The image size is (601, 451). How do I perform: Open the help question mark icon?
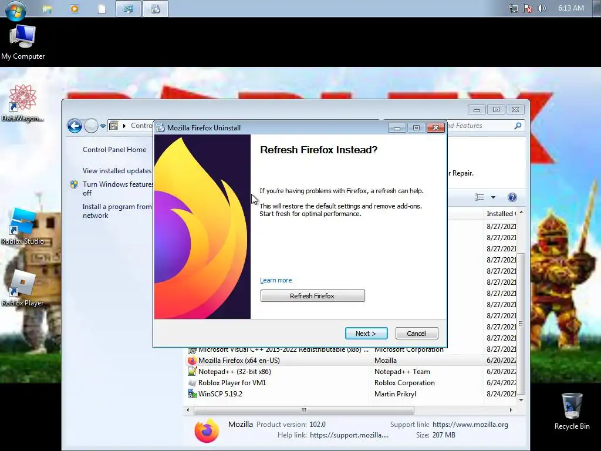(x=512, y=197)
